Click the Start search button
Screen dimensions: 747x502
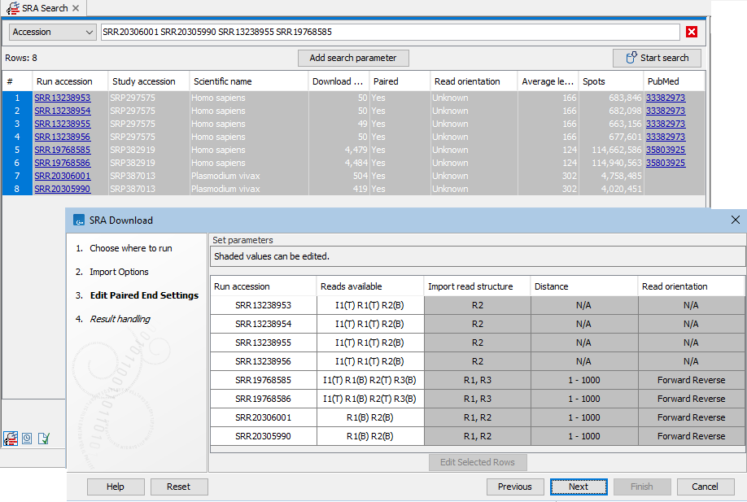tap(657, 58)
